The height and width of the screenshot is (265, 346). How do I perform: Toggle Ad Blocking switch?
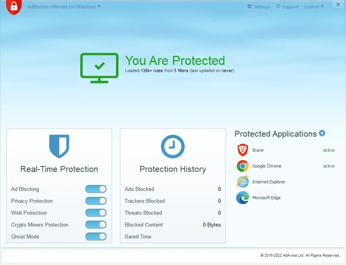(x=96, y=189)
